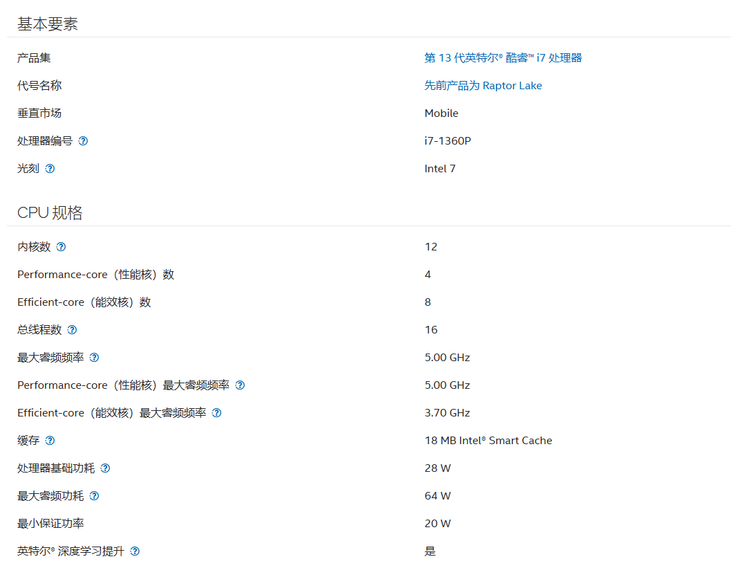Image resolution: width=731 pixels, height=577 pixels.
Task: Click the Efficient-core（能效核）数 label
Action: (84, 302)
